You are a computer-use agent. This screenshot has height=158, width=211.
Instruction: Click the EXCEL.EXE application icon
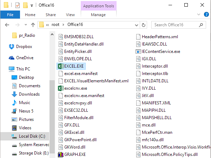[x=61, y=66]
